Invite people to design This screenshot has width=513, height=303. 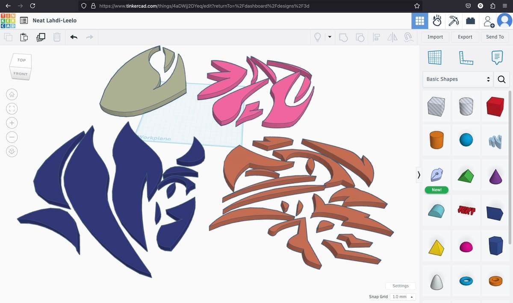pos(488,21)
